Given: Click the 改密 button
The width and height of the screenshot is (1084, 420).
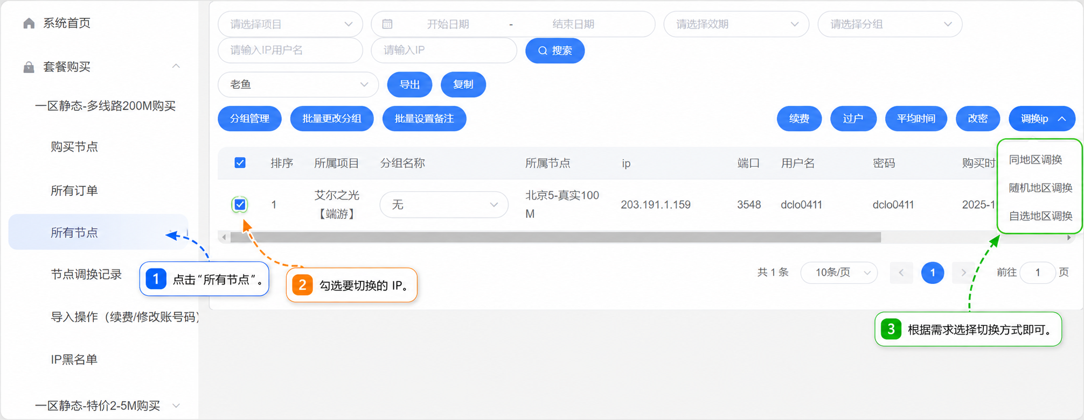Looking at the screenshot, I should 978,119.
